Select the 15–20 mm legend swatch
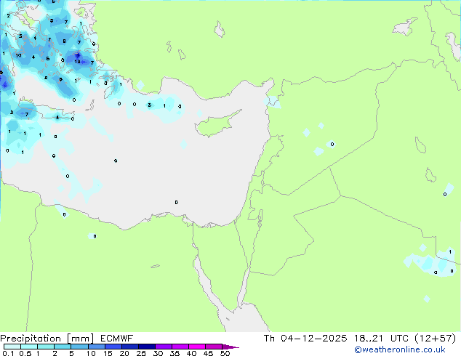Viewport: 461px width, 356px height. tap(113, 347)
